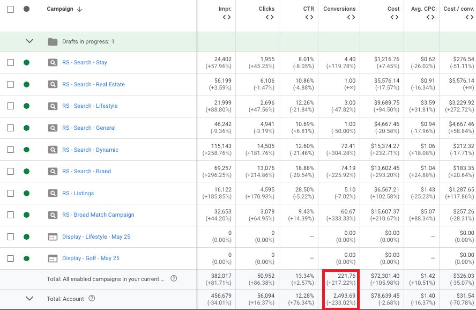Viewport: 476px width, 310px height.
Task: Open the Display - Lifestyle - May 25 campaign
Action: coord(96,237)
